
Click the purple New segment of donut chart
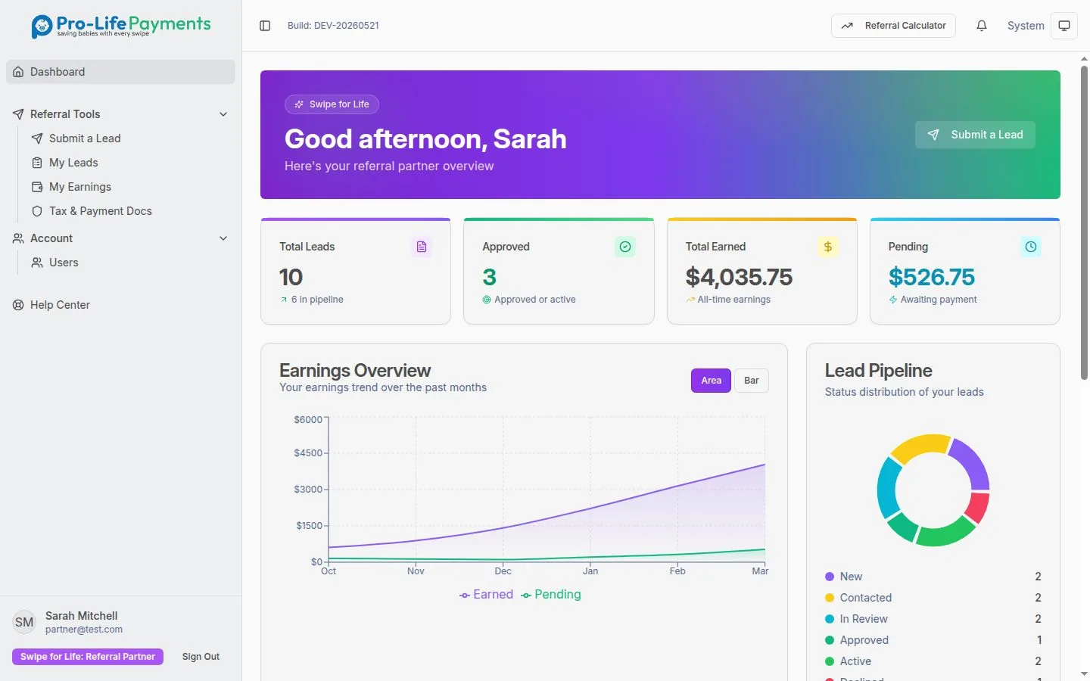click(972, 463)
